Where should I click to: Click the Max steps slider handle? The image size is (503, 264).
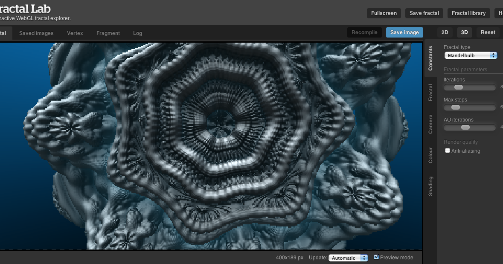pyautogui.click(x=456, y=107)
